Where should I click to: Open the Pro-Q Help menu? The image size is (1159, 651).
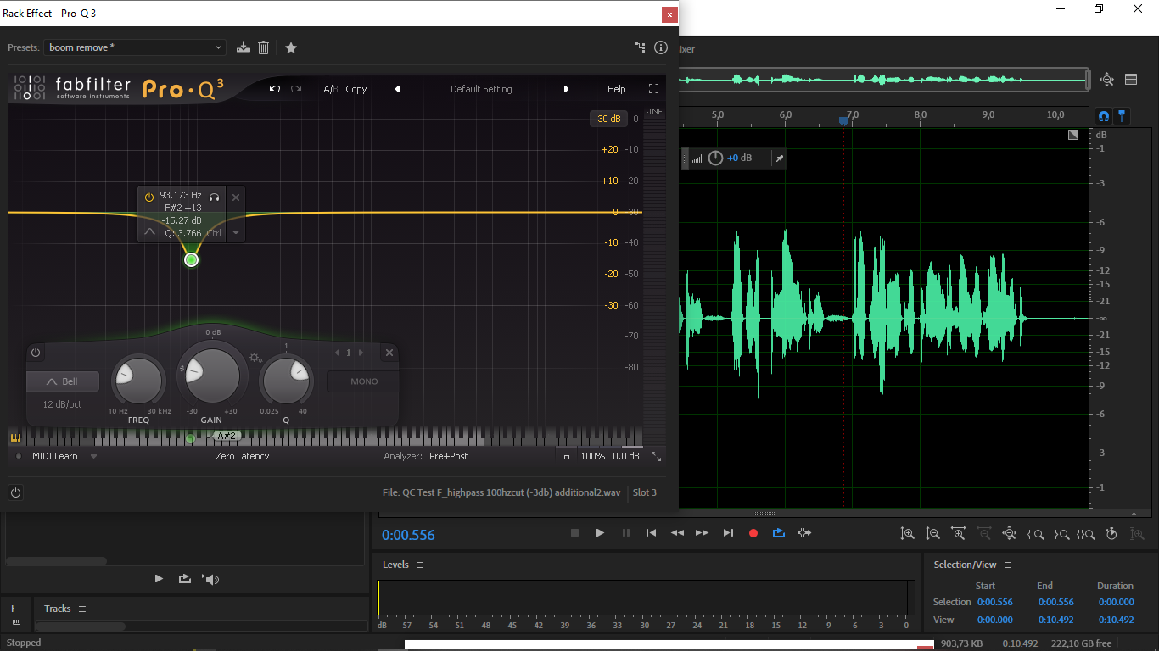[x=616, y=89]
